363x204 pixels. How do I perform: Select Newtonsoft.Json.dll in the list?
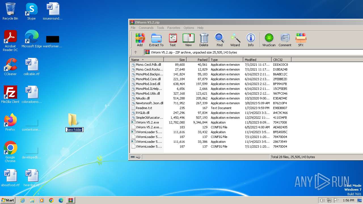[x=210, y=103]
